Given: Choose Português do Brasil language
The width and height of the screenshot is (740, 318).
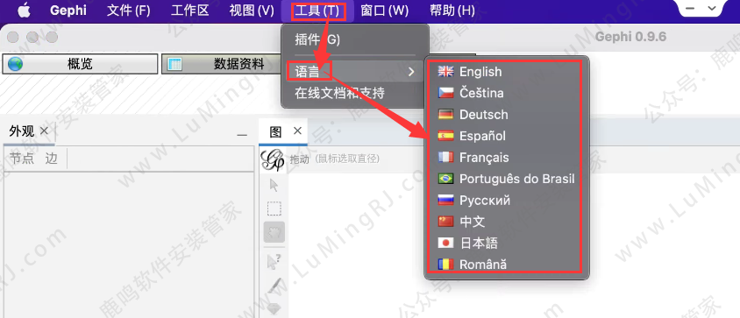Looking at the screenshot, I should coord(507,179).
